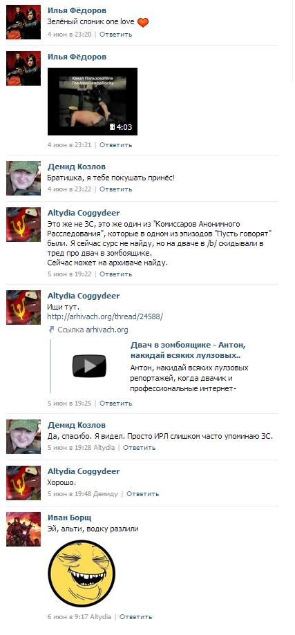The image size is (295, 635).
Task: Click the link arrow icon beside Ссылка arhivach.org
Action: pyautogui.click(x=51, y=330)
